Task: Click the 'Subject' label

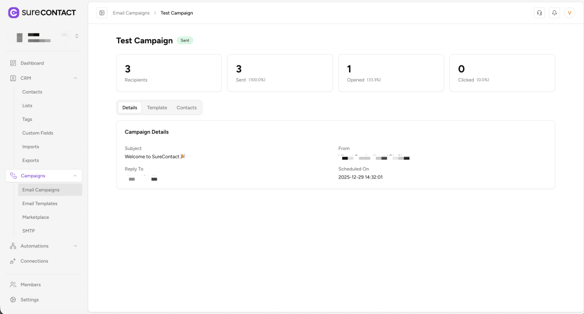Action: [x=133, y=148]
